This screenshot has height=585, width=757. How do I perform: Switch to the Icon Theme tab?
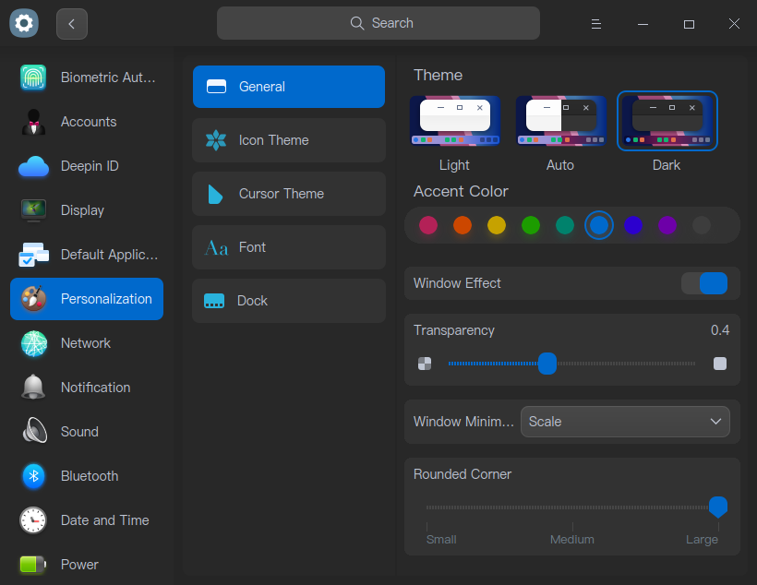[288, 140]
